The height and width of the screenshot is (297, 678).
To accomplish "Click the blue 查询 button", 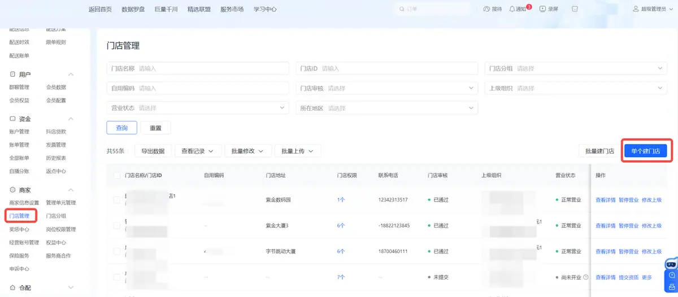I will [122, 128].
